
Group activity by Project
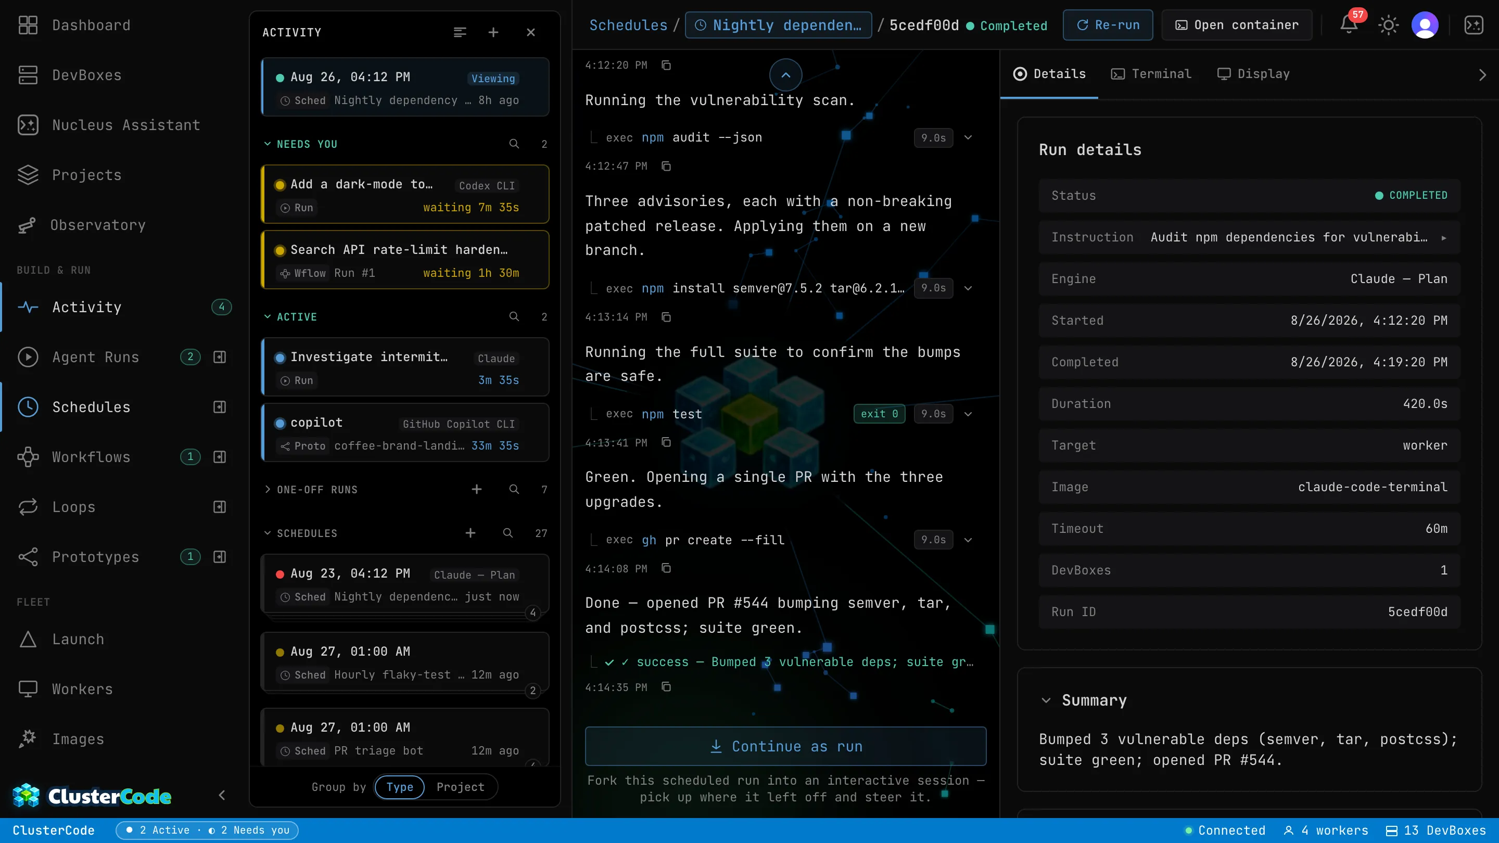tap(460, 787)
